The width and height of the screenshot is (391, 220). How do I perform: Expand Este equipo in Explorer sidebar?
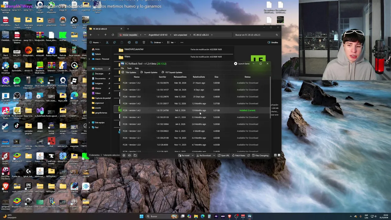point(90,123)
